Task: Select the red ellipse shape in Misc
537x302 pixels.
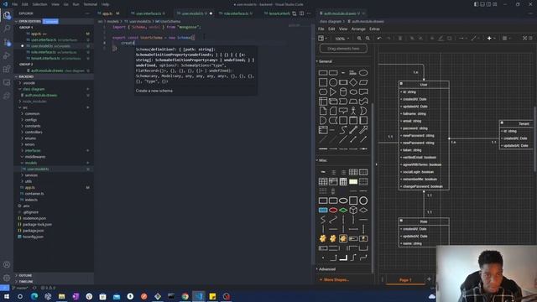Action: click(333, 211)
